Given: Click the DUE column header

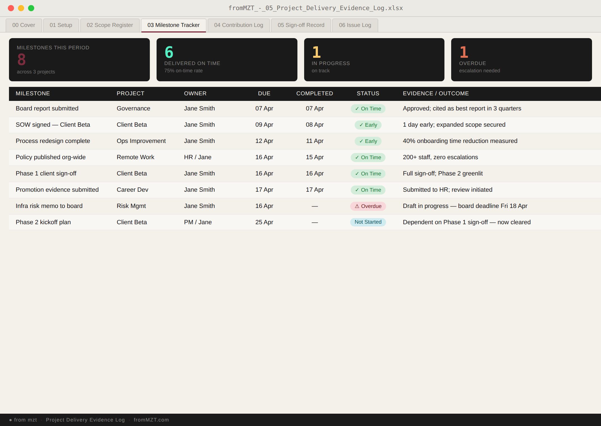Looking at the screenshot, I should 264,94.
